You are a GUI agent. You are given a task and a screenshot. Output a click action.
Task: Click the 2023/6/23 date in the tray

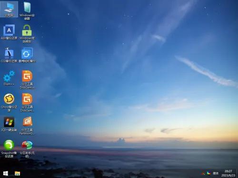[x=228, y=175]
